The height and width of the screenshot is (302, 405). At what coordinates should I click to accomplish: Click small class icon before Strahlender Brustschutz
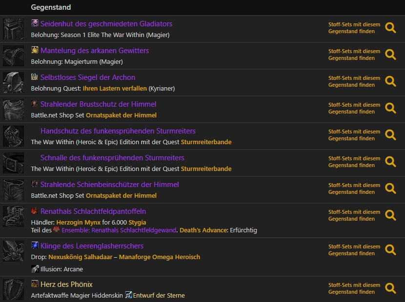[35, 104]
